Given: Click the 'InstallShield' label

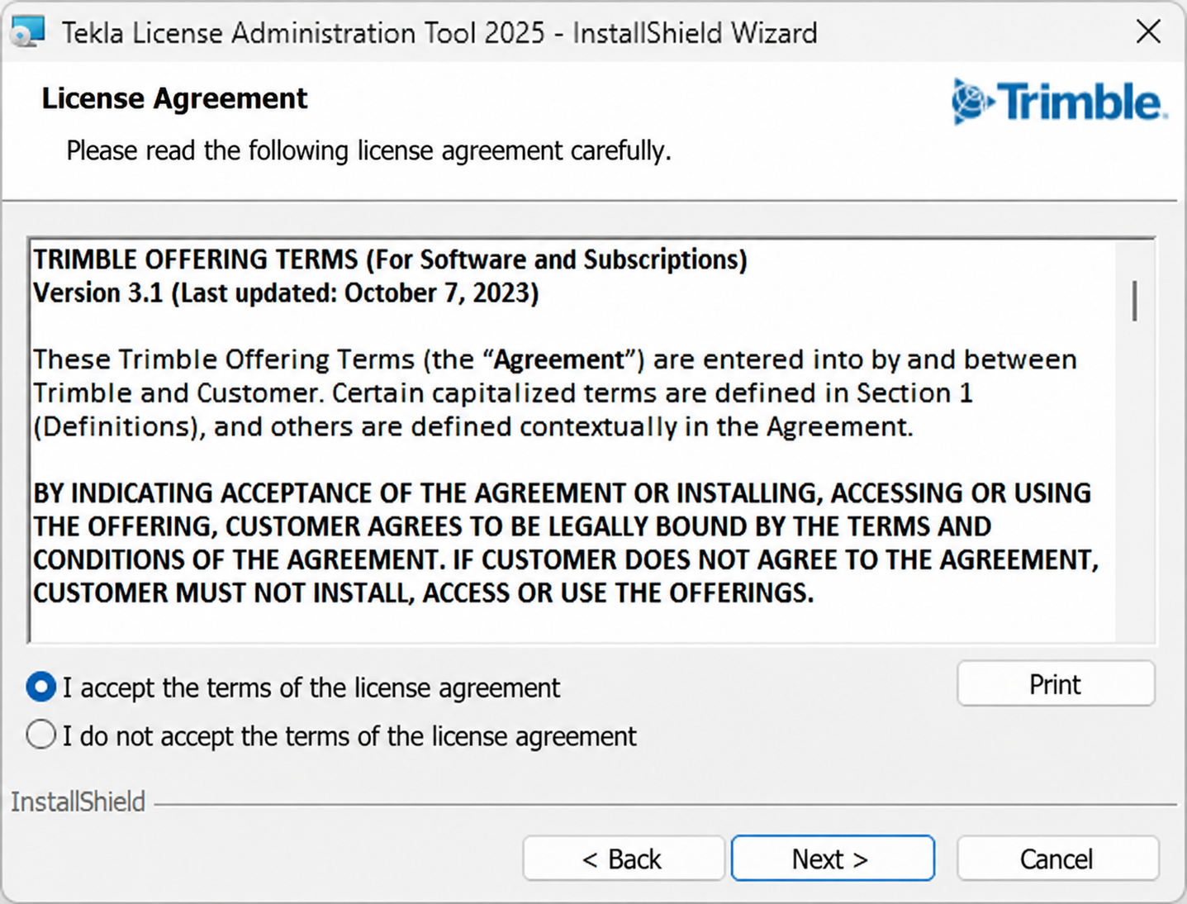Looking at the screenshot, I should click(x=78, y=802).
